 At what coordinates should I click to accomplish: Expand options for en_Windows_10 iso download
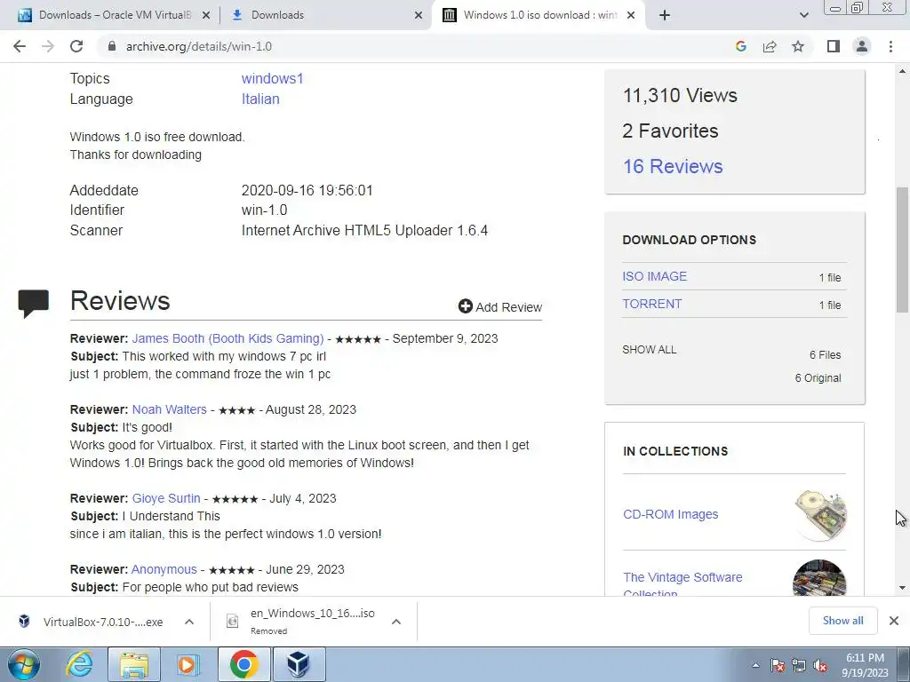coord(396,622)
